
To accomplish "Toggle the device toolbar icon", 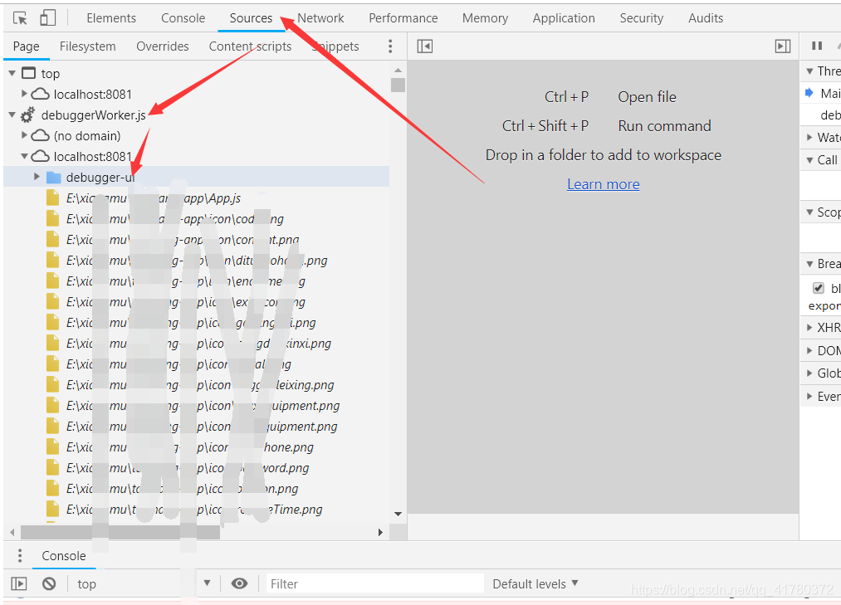I will click(x=47, y=17).
